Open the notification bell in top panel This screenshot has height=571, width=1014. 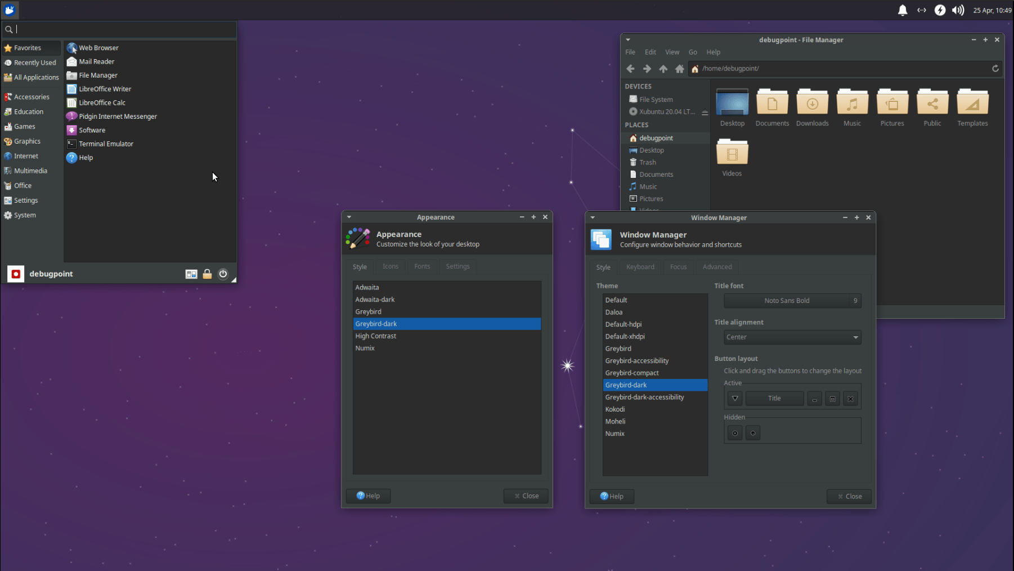click(903, 10)
